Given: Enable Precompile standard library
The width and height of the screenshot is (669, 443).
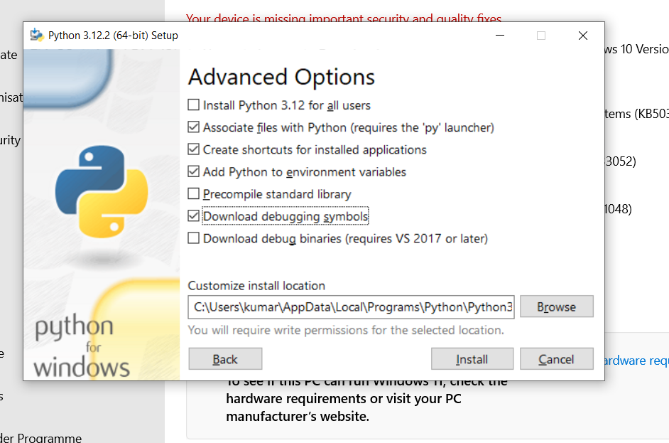Looking at the screenshot, I should [192, 194].
